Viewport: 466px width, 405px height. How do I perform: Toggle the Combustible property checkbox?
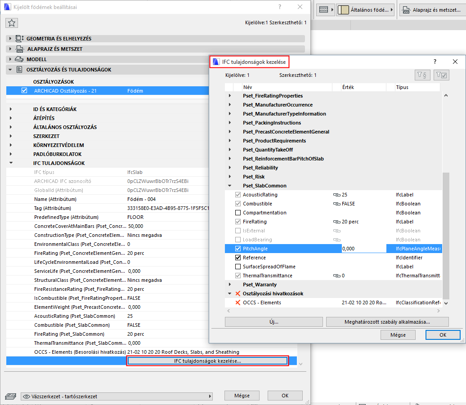[238, 204]
